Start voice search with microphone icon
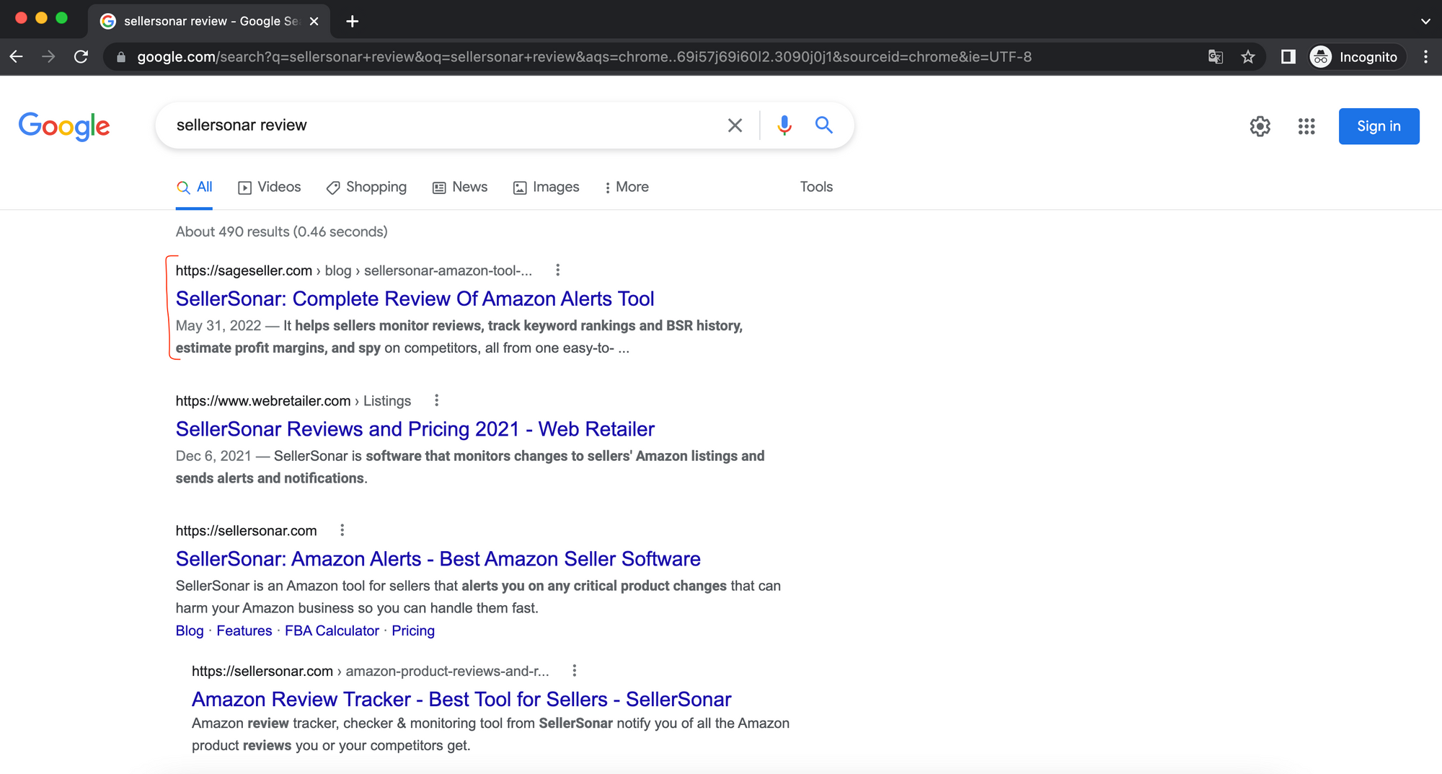 click(784, 126)
